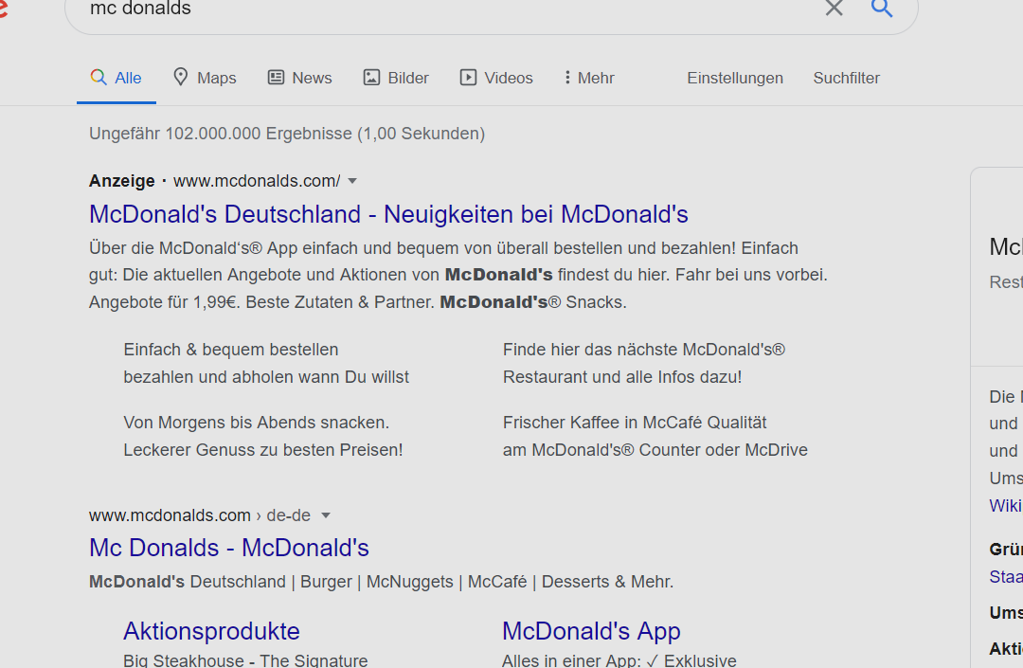
Task: Expand the arrow beside the Anzeige www.mcdonalds.com/ URL
Action: click(352, 181)
